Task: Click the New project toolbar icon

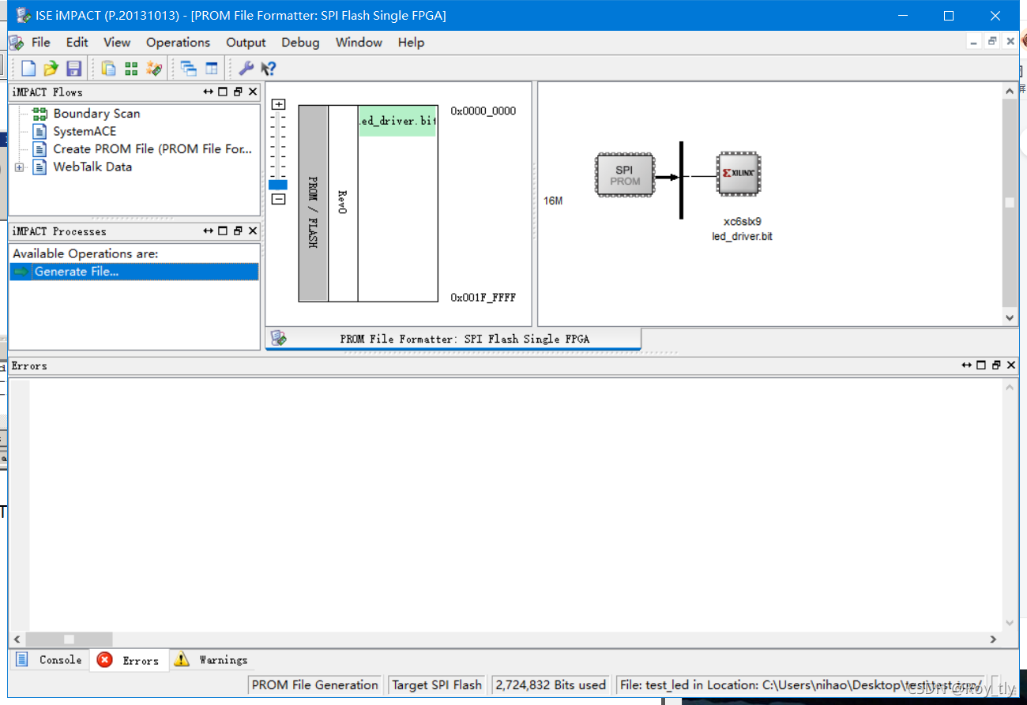Action: 28,69
